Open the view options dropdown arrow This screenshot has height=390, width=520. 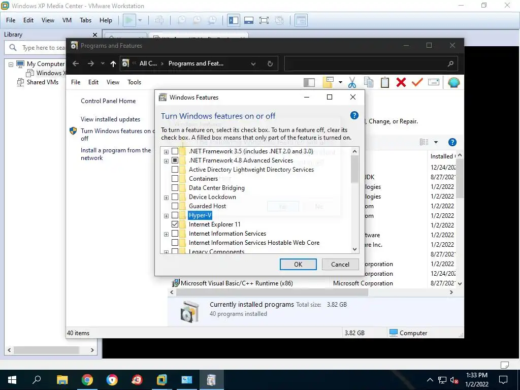click(x=436, y=142)
